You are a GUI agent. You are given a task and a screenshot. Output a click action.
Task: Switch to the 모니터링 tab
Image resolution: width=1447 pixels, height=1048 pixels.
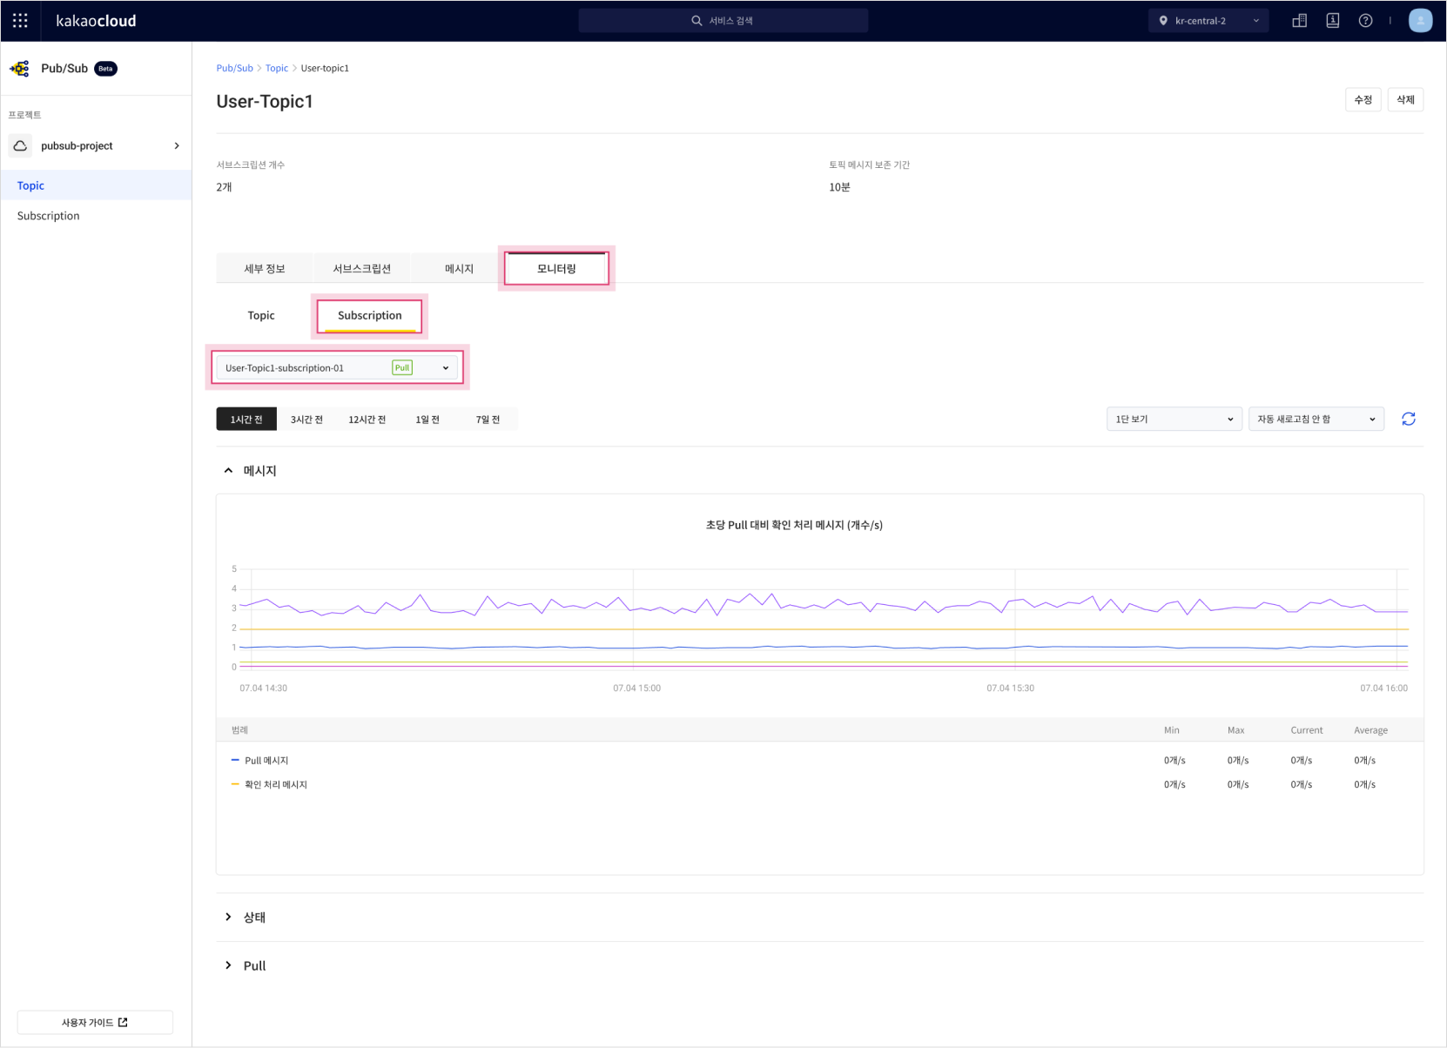click(x=556, y=269)
